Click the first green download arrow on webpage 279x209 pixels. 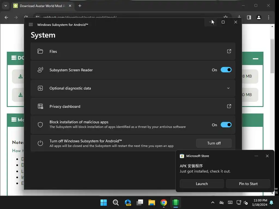tap(20, 76)
